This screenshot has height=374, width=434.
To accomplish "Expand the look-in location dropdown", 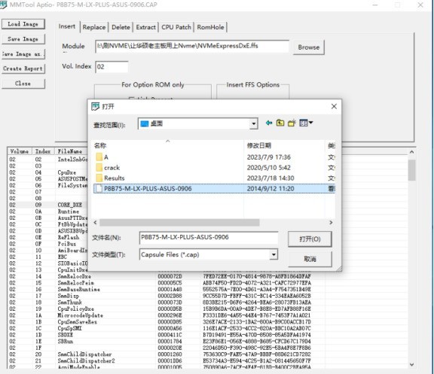I will pos(253,124).
